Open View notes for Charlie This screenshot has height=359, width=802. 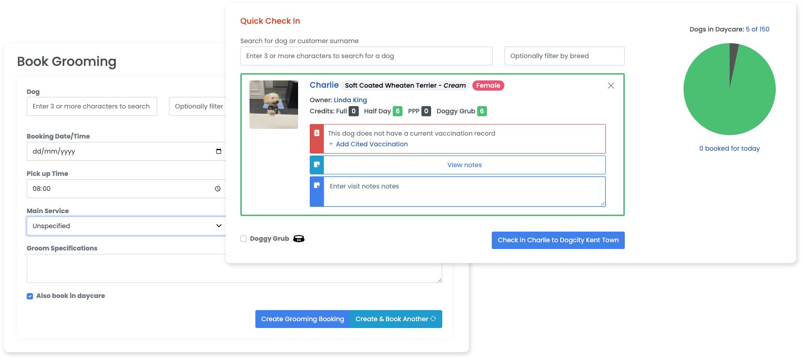[x=465, y=165]
